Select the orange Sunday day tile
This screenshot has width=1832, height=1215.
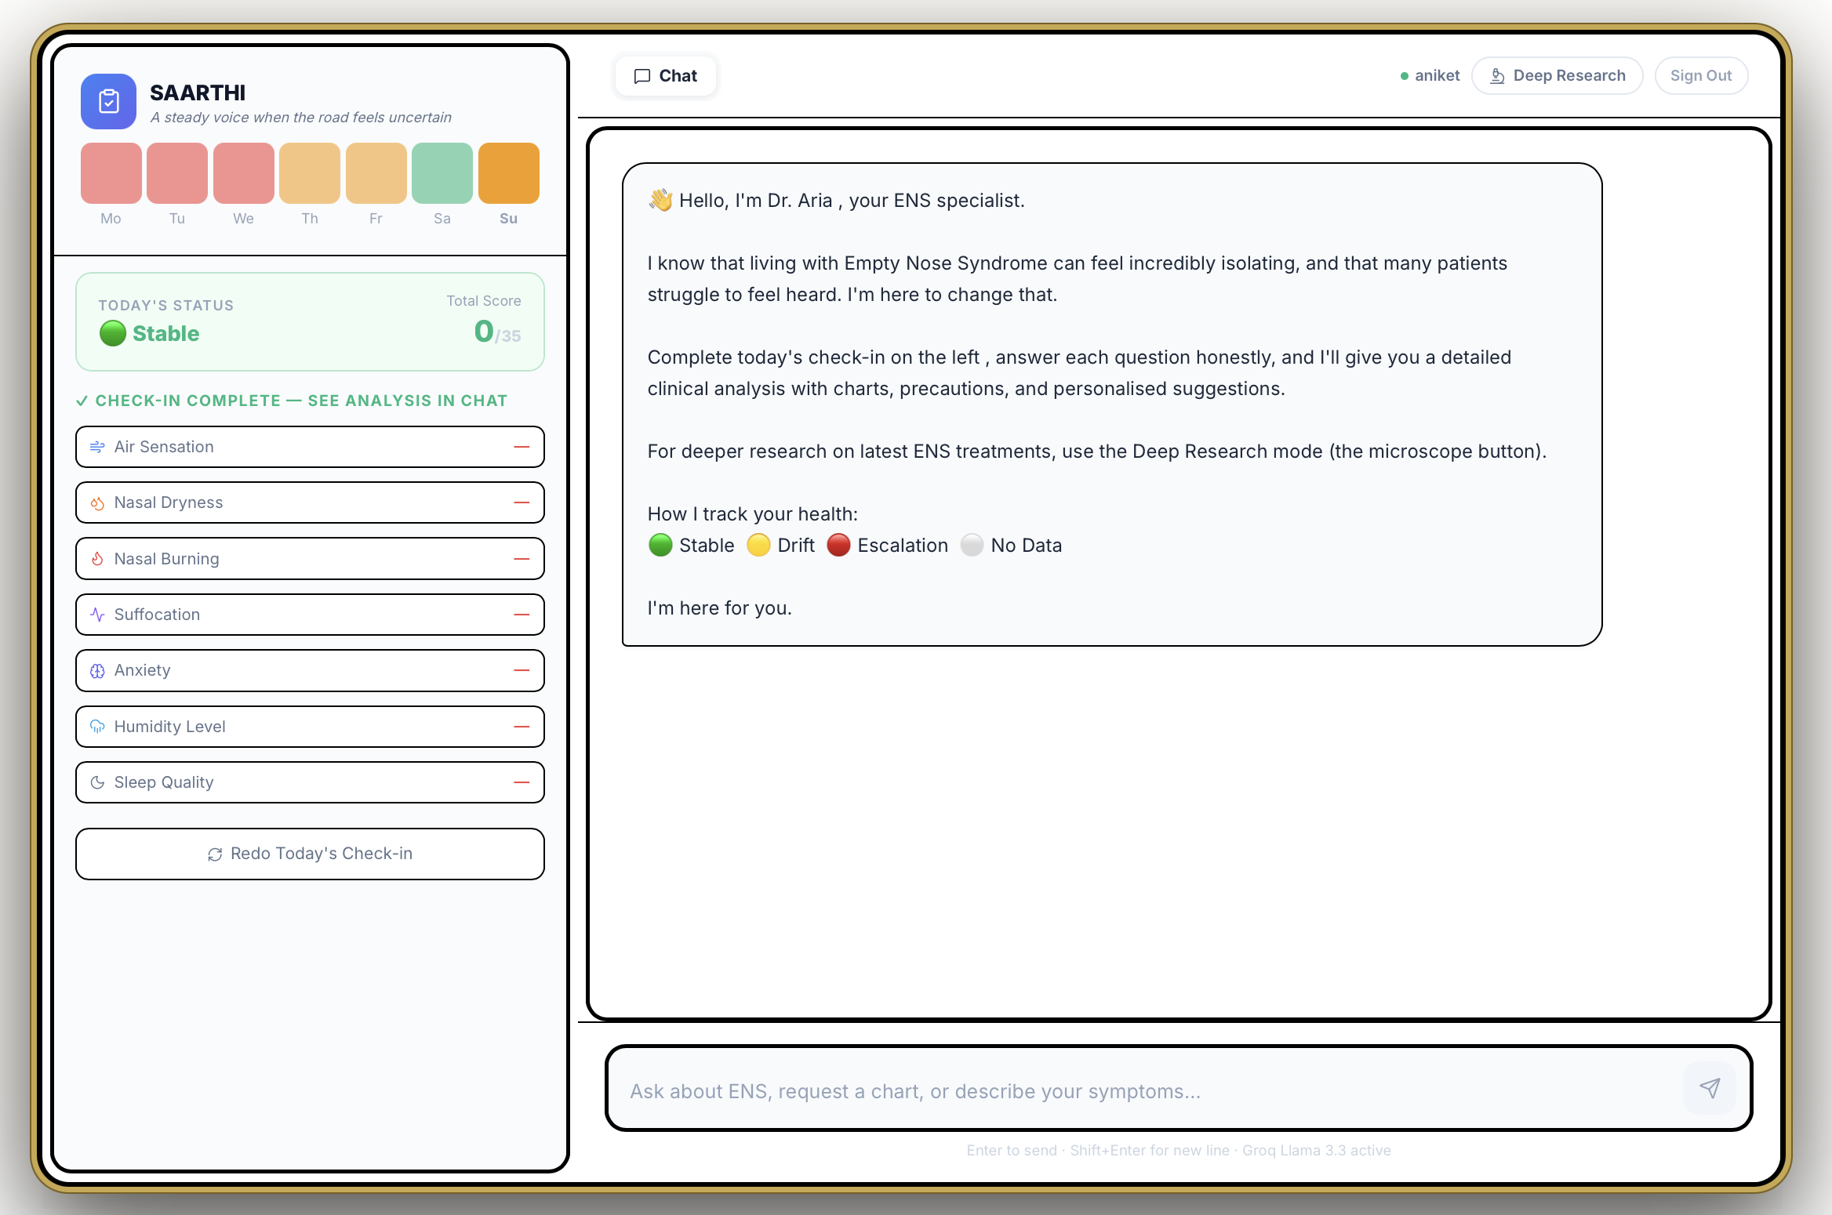click(x=508, y=173)
